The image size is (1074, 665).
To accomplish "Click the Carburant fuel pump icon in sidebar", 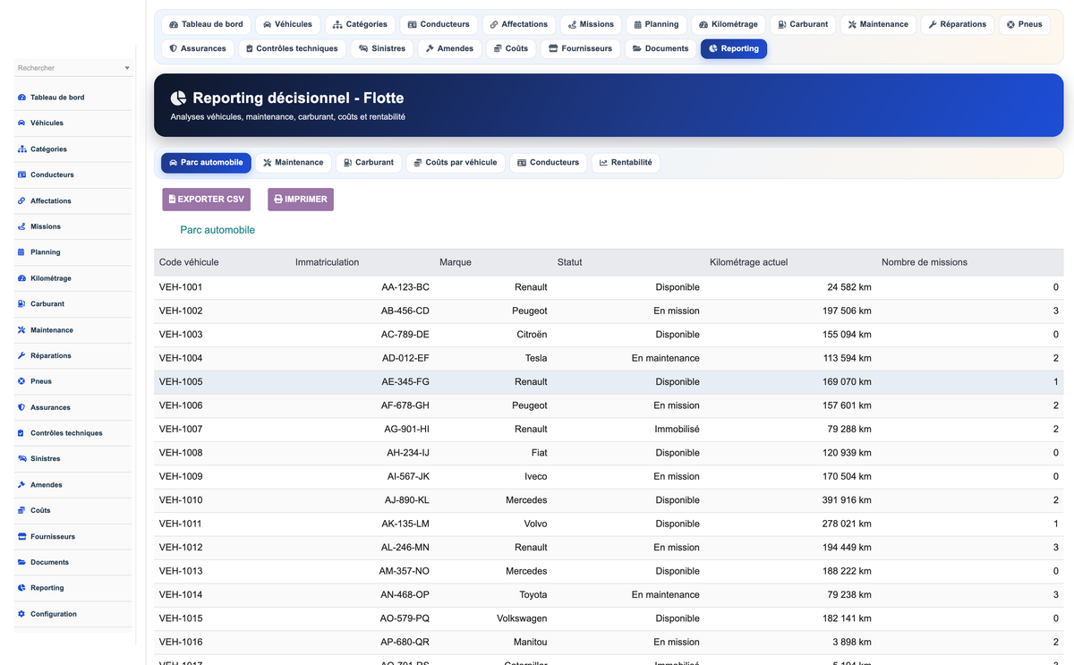I will coord(21,304).
